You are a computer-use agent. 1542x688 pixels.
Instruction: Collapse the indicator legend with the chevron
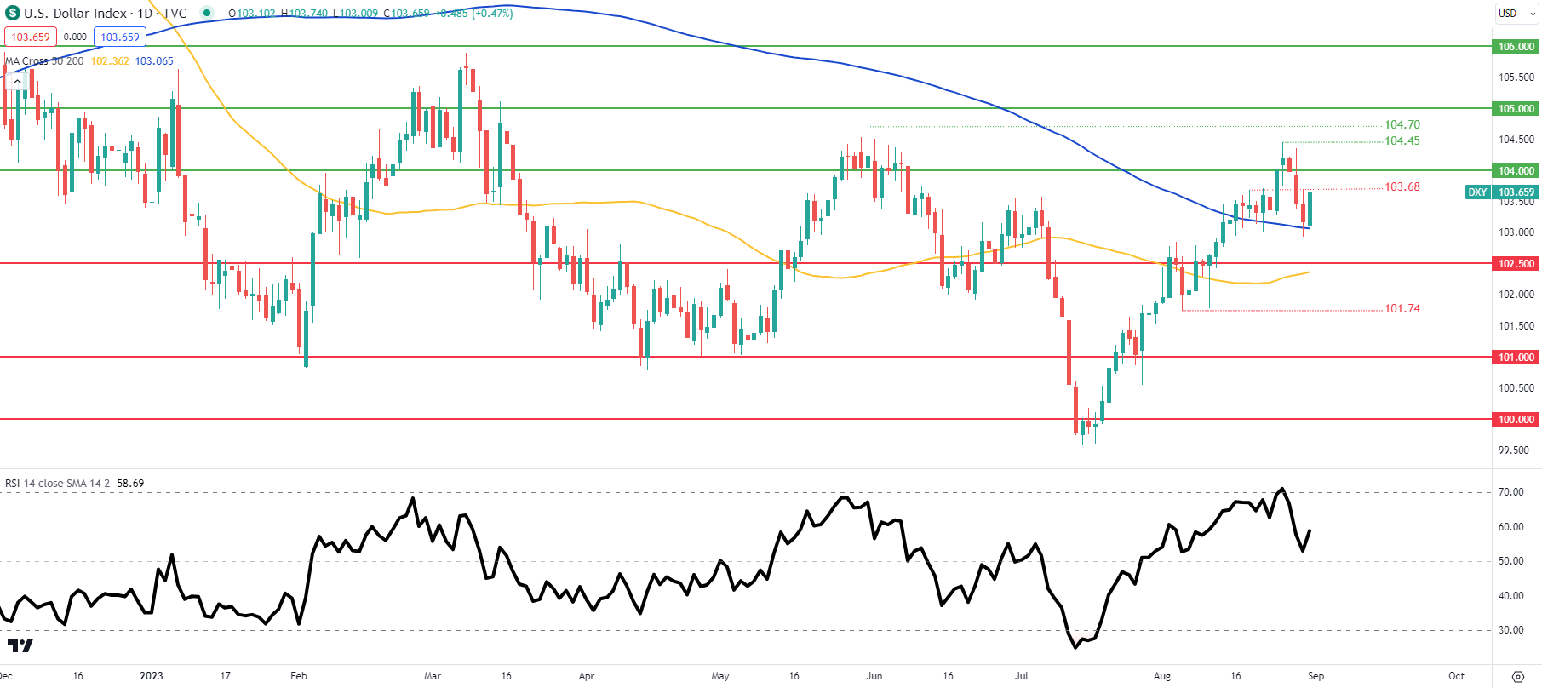point(16,81)
